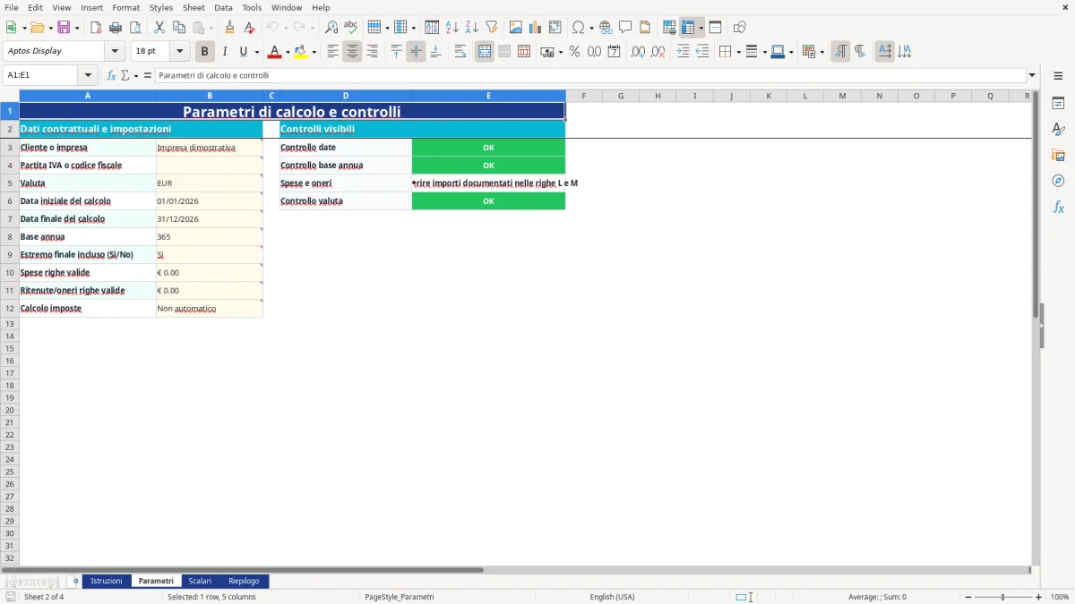Open the Background Color dropdown arrow
The image size is (1075, 604).
pyautogui.click(x=314, y=52)
